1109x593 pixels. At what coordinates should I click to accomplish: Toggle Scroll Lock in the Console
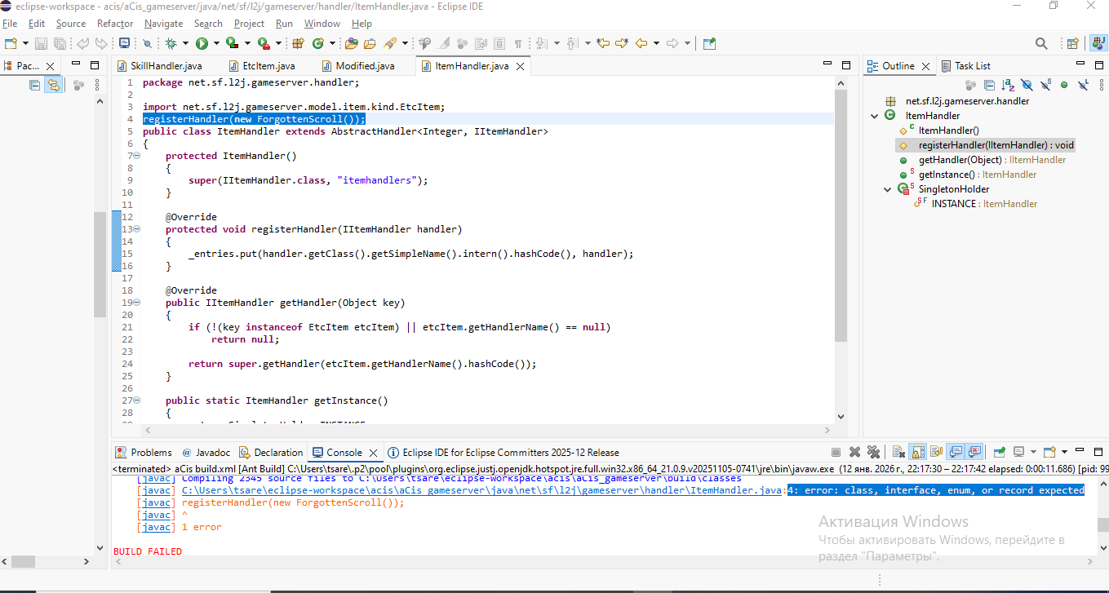[918, 452]
